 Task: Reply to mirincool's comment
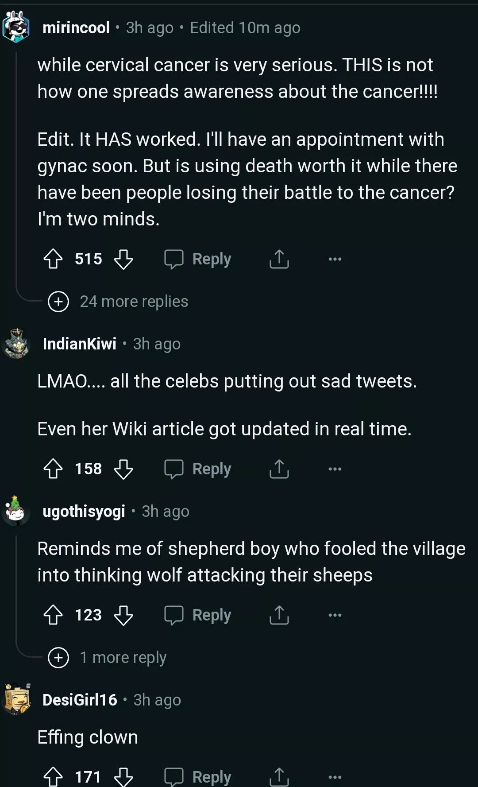coord(198,259)
